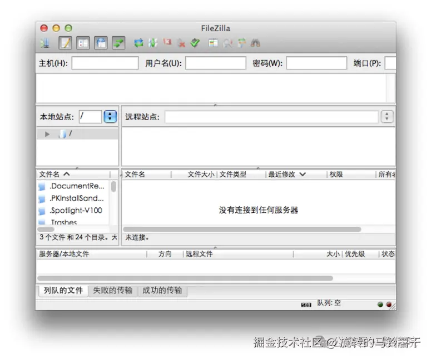Switch to the 成功的传输 tab
Viewport: 431px width, 359px height.
click(x=162, y=291)
